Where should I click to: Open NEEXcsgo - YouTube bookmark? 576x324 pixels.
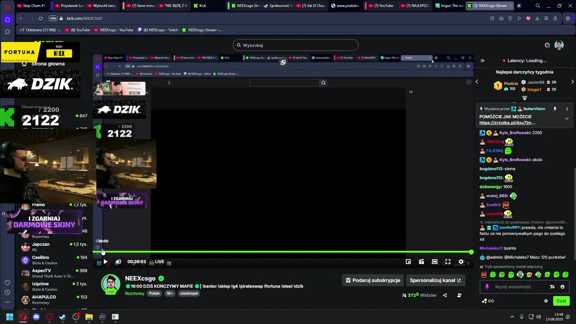coord(114,30)
